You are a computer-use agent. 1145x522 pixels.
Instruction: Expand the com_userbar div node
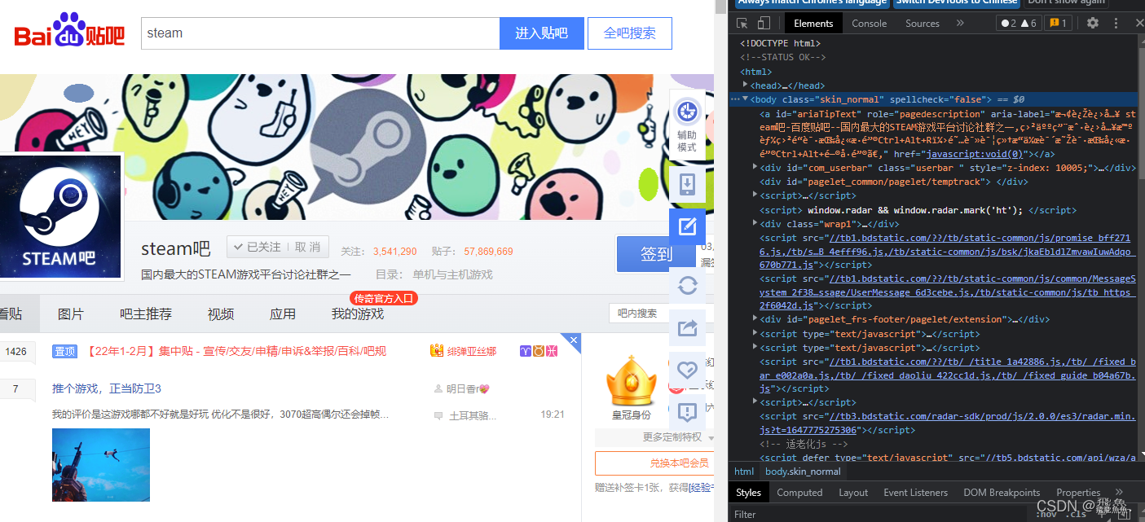click(x=754, y=167)
